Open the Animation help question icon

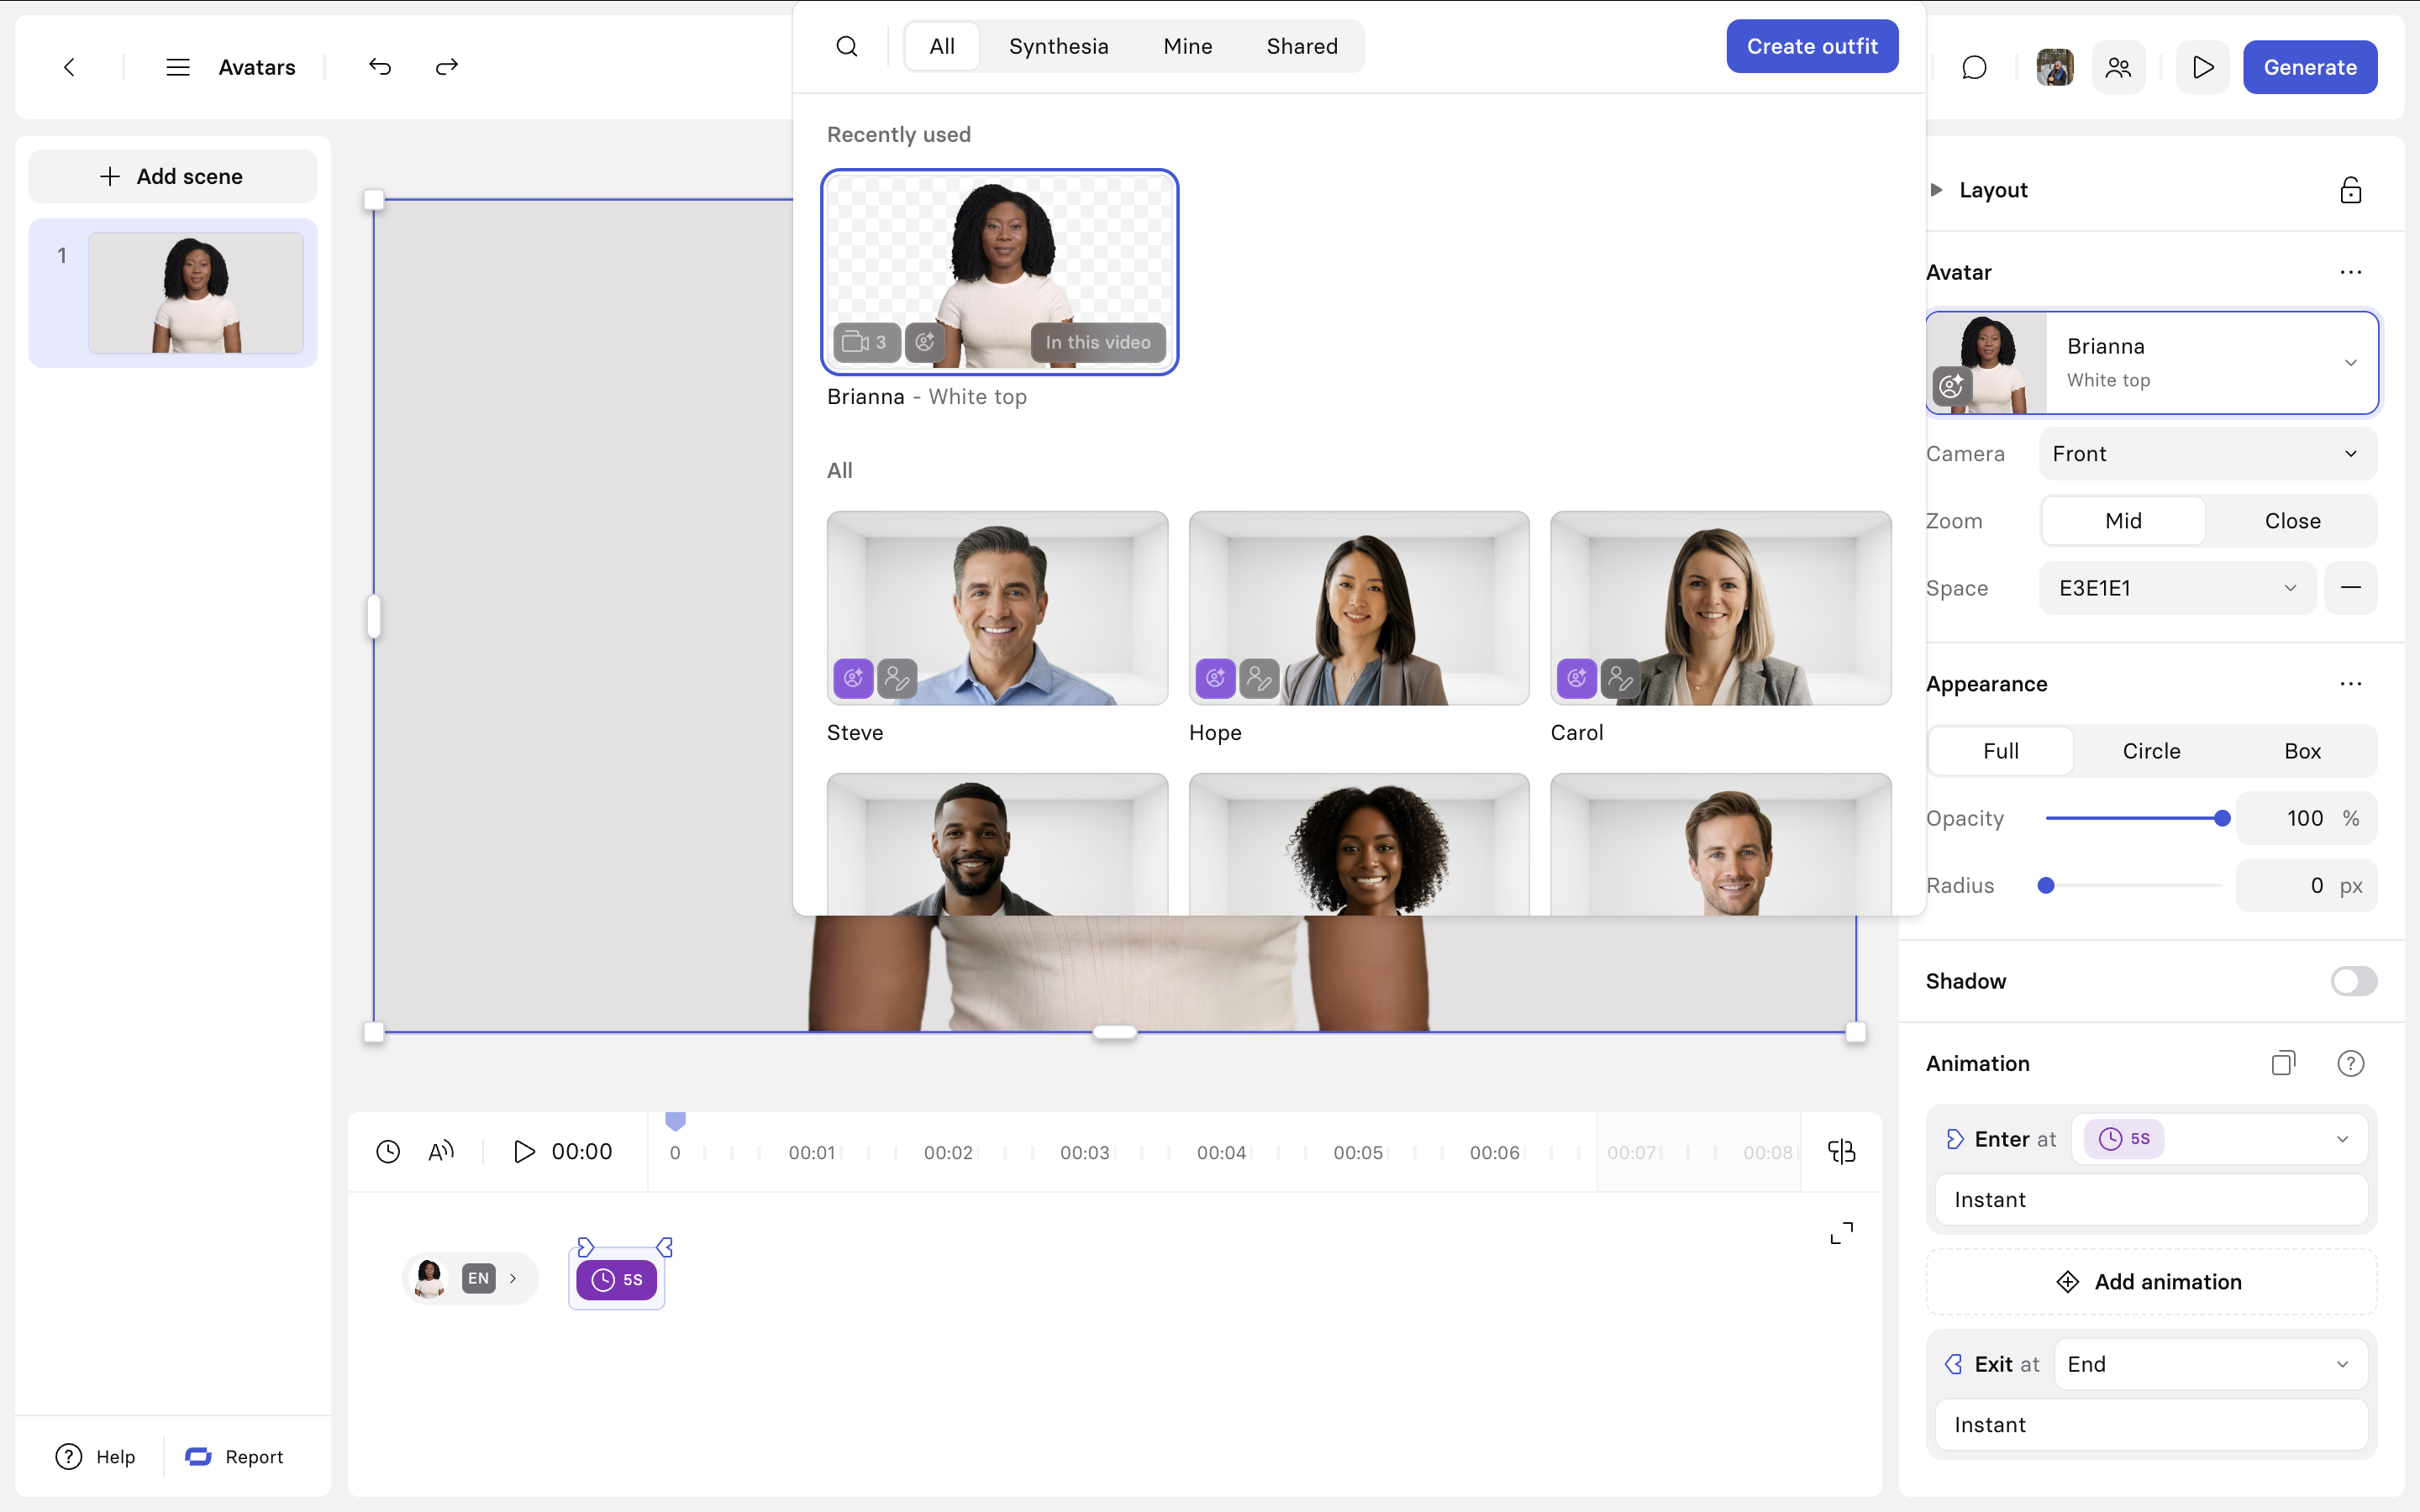click(x=2350, y=1063)
